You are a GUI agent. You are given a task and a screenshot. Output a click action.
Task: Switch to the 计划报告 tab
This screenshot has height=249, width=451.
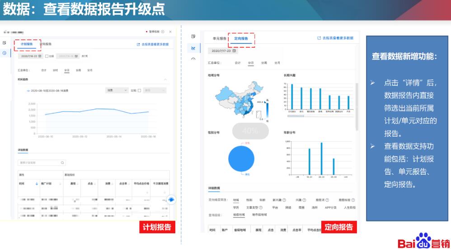[x=27, y=44]
